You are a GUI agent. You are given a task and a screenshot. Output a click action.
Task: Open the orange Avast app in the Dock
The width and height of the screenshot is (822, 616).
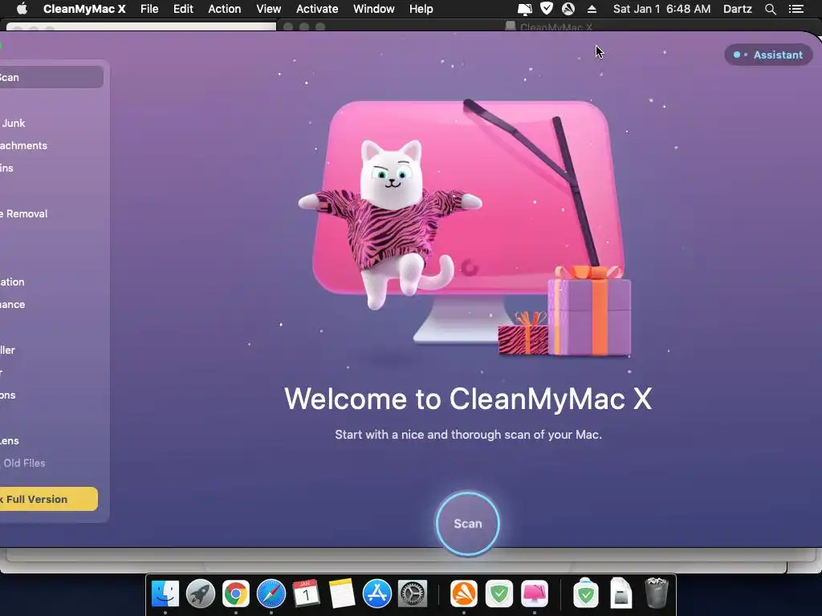point(464,594)
